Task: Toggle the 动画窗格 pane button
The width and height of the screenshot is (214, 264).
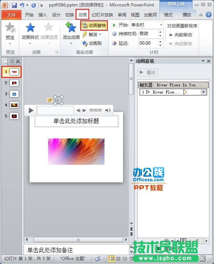Action: click(94, 26)
